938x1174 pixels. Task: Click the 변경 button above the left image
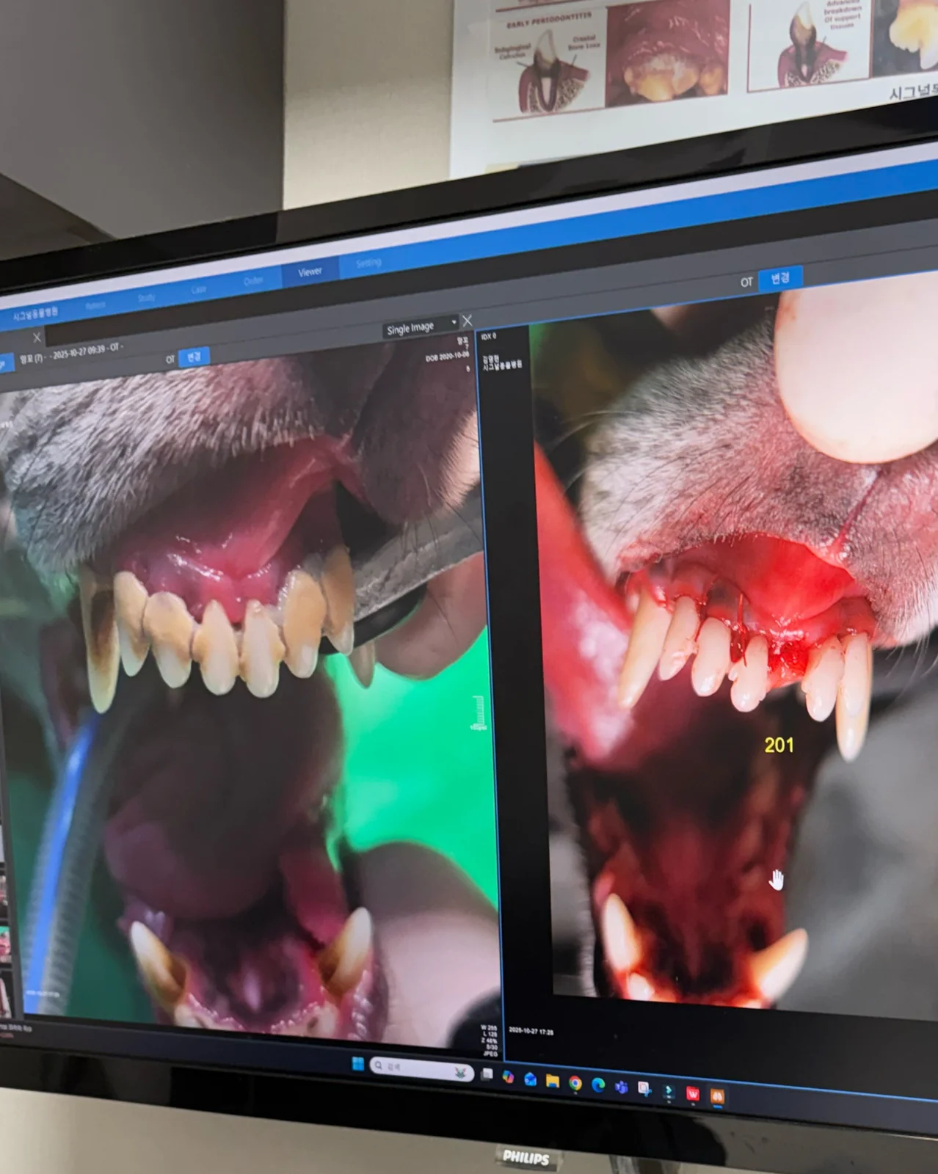pos(194,357)
